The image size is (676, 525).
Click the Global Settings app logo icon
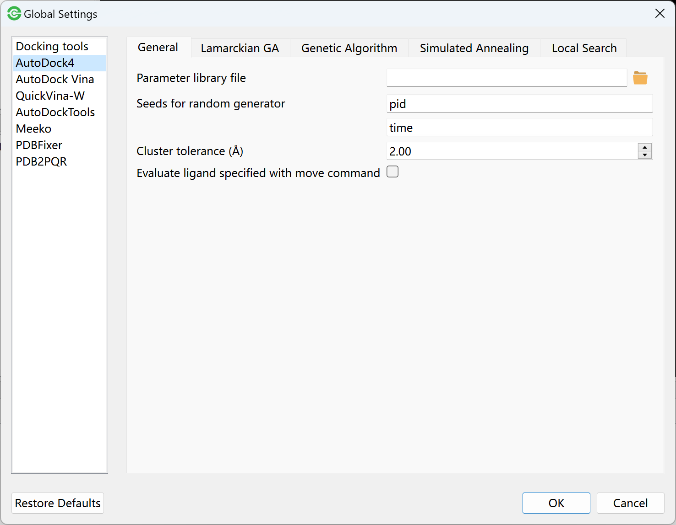[x=14, y=14]
